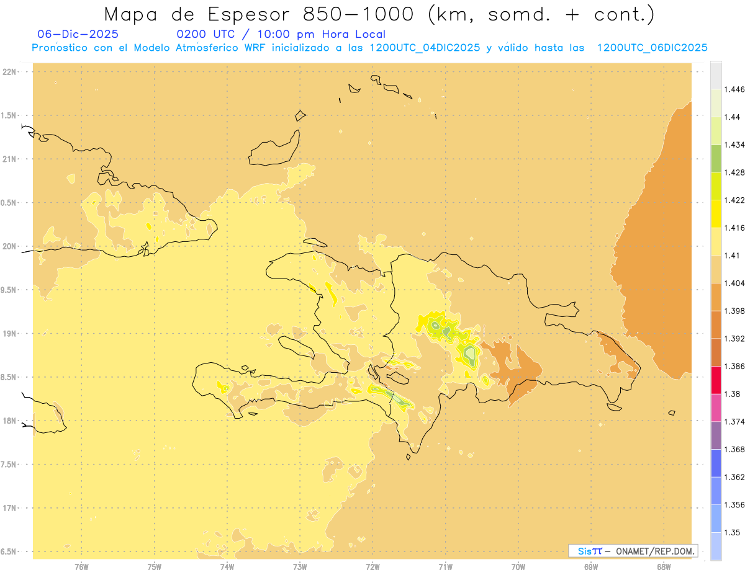
Task: Click the '71W' longitude label
Action: click(x=445, y=566)
